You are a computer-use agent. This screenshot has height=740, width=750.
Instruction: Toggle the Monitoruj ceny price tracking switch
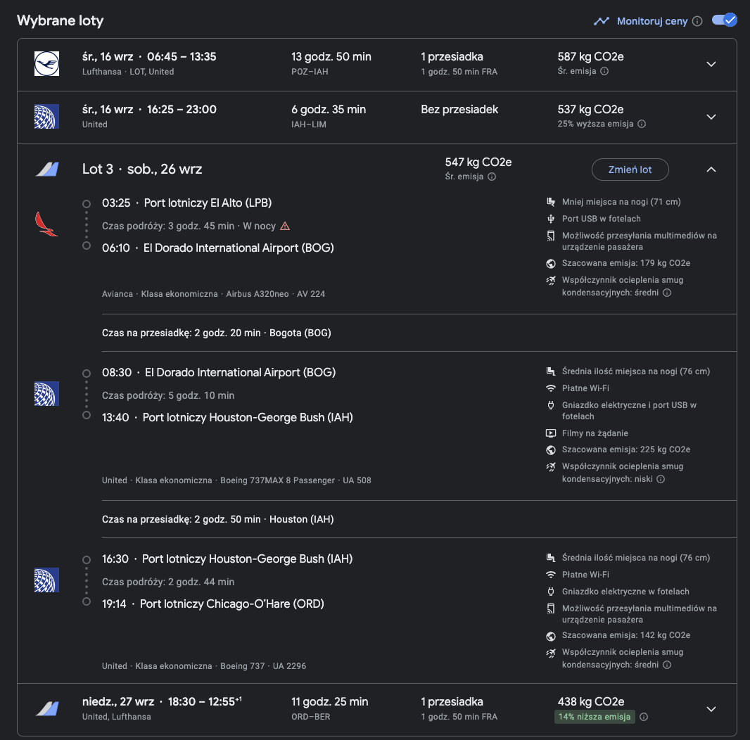[724, 20]
